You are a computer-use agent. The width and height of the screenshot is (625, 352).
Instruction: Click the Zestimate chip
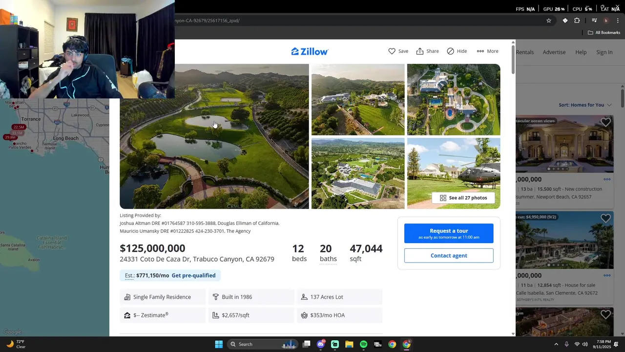coord(163,315)
